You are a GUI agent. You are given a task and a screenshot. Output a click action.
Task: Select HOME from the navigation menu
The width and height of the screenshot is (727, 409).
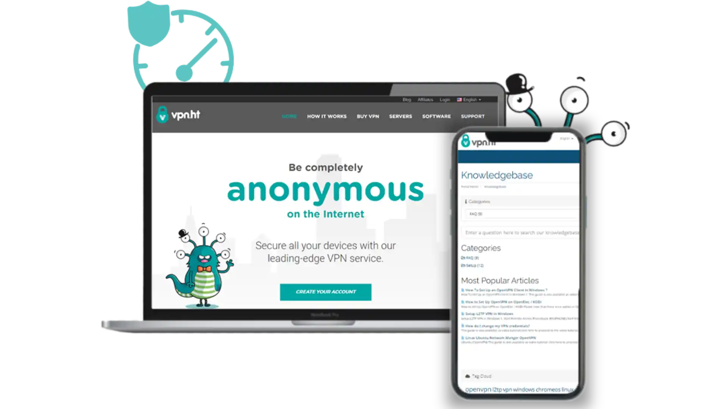(x=290, y=116)
